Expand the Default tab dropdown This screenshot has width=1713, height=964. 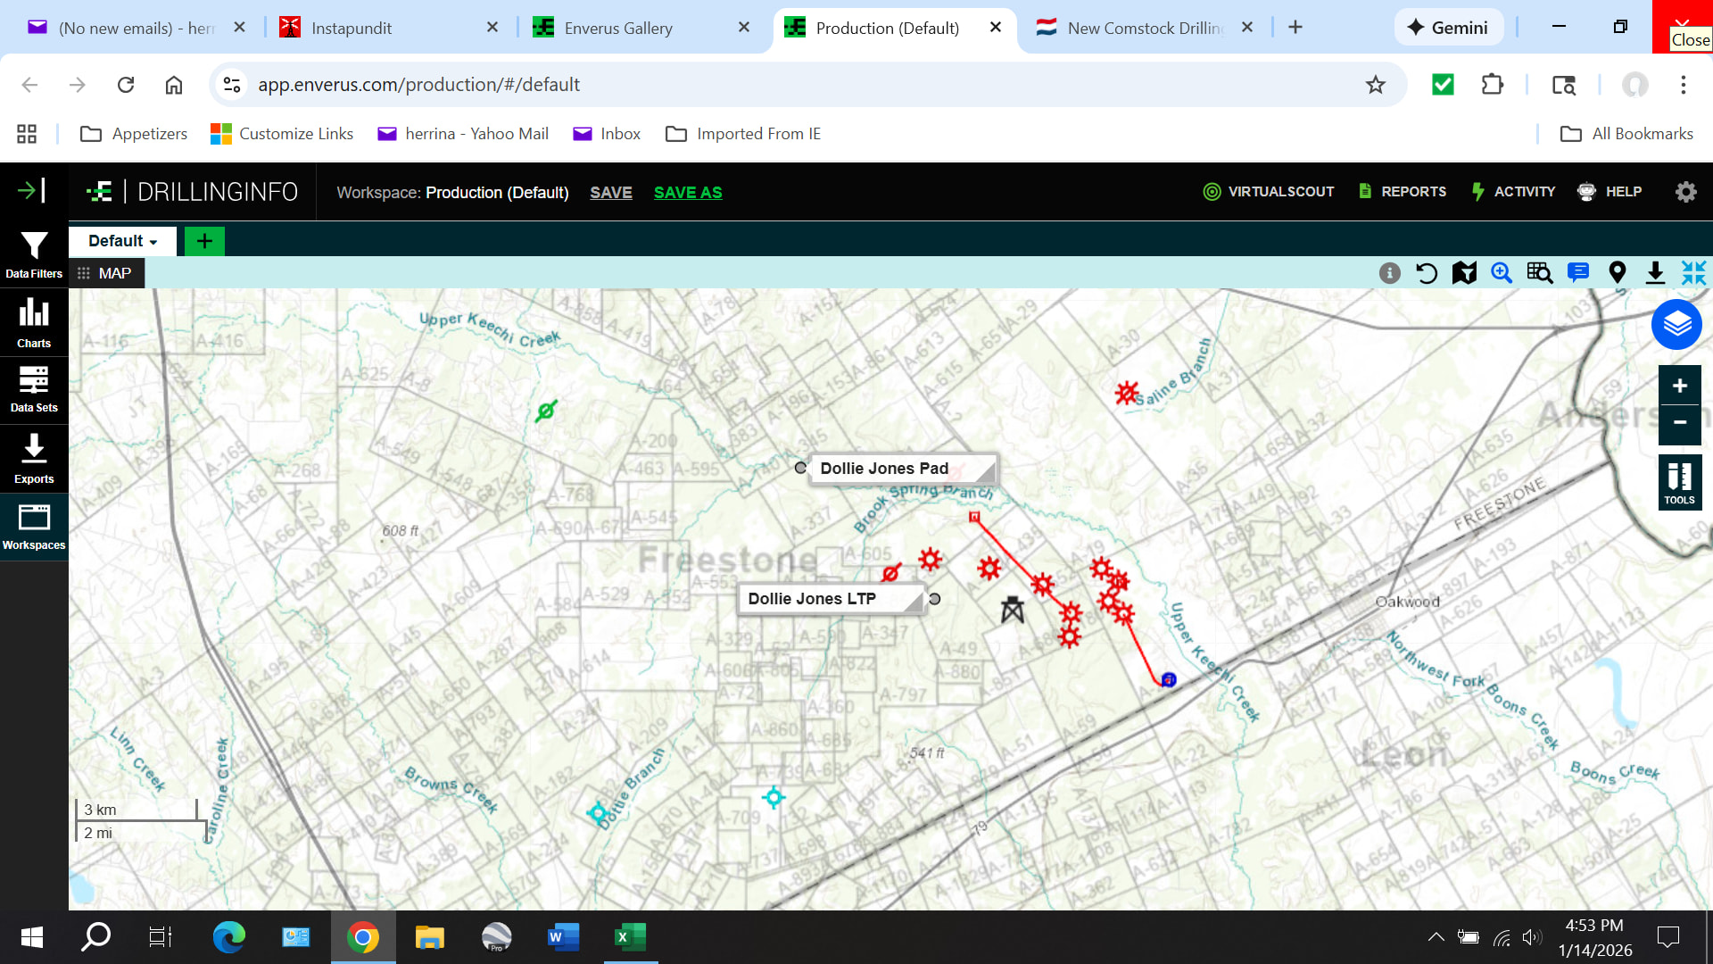(x=123, y=241)
